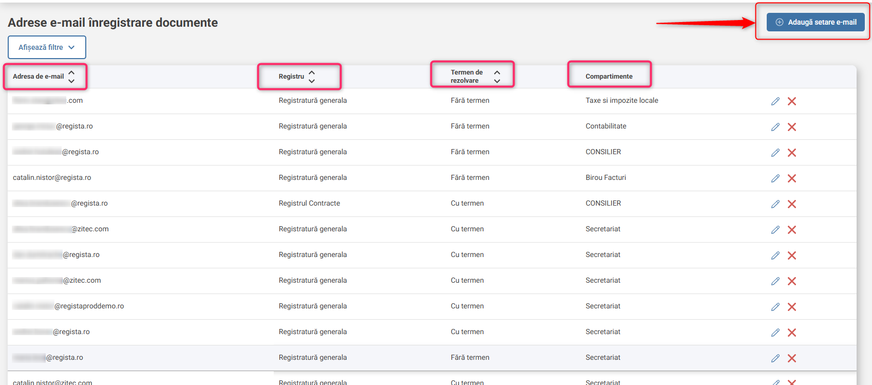Click the Contabilitate compartment cell
The image size is (872, 385).
point(606,126)
